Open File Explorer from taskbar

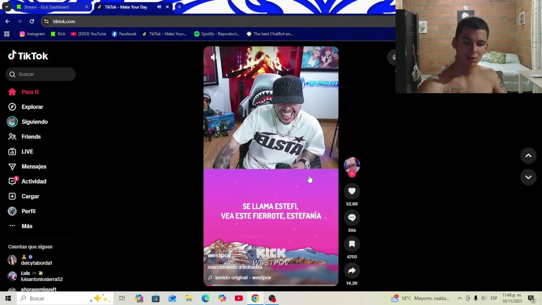[x=189, y=298]
